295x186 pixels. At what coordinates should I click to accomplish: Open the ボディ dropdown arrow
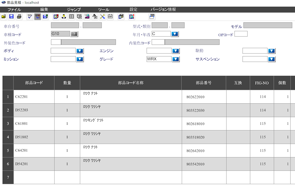(x=80, y=51)
